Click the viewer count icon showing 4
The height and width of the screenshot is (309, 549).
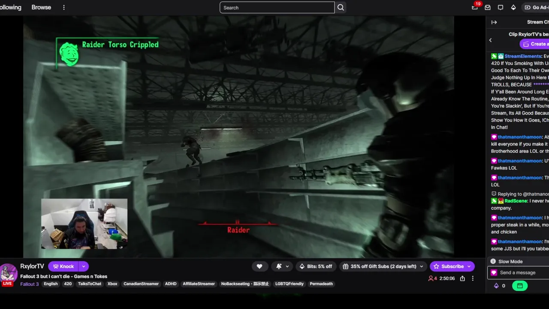tap(431, 278)
